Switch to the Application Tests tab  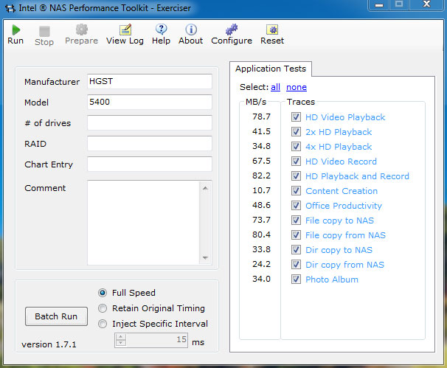point(271,69)
